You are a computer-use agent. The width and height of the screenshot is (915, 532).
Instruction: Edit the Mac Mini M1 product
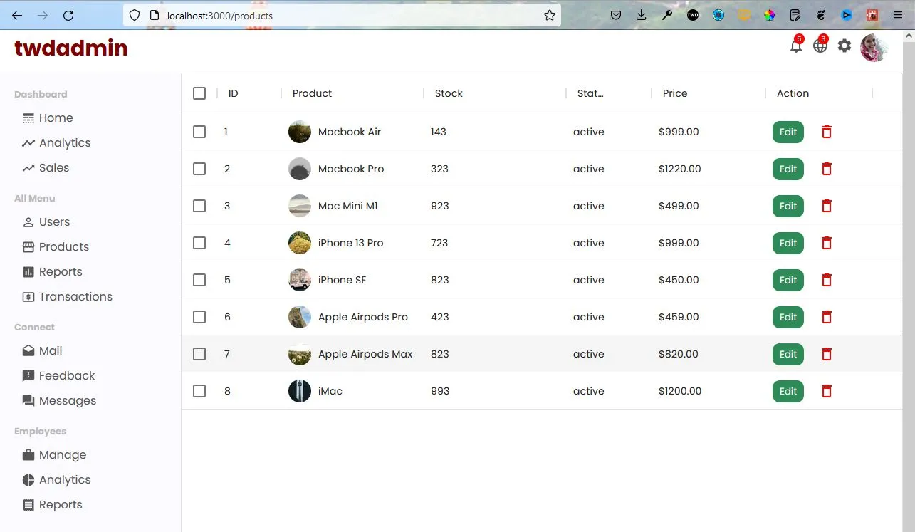[788, 206]
